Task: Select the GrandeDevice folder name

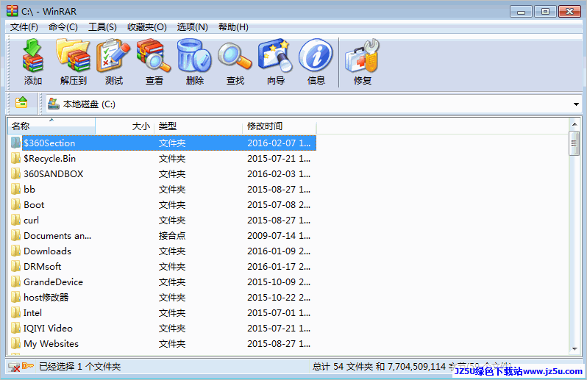Action: [x=53, y=282]
